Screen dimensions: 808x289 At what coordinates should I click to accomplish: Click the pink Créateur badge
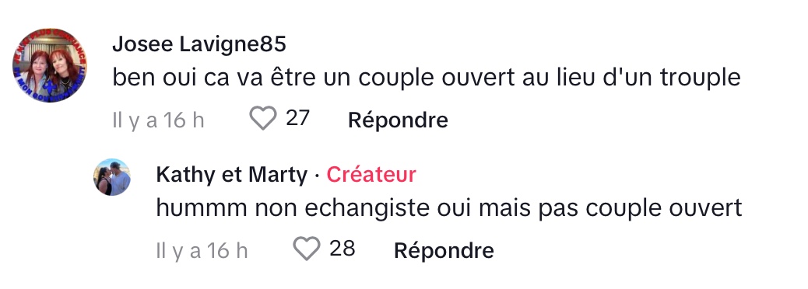371,175
